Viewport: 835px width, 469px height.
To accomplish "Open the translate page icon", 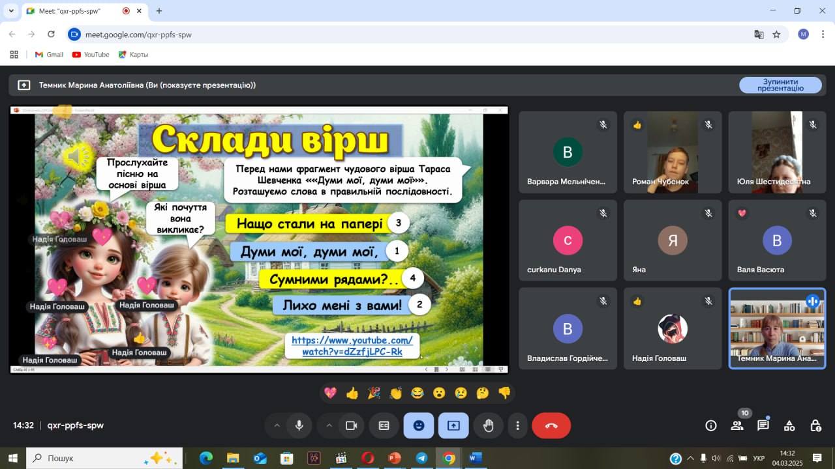I will click(759, 35).
